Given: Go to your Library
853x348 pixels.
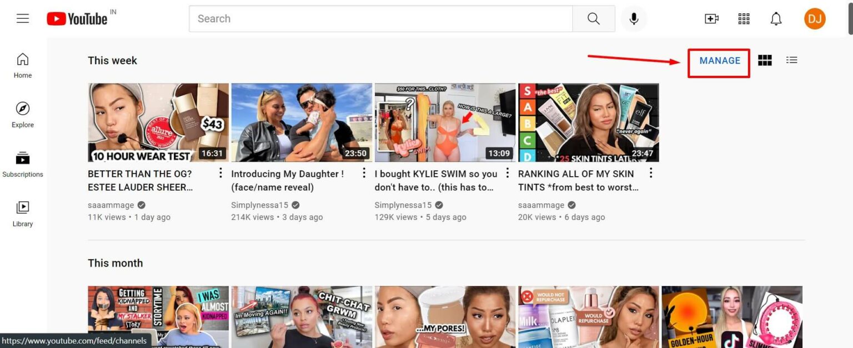Looking at the screenshot, I should (22, 213).
